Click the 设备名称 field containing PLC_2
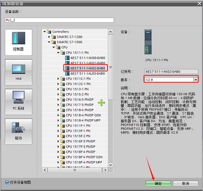Screen dimensions: 203x191 pyautogui.click(x=60, y=20)
